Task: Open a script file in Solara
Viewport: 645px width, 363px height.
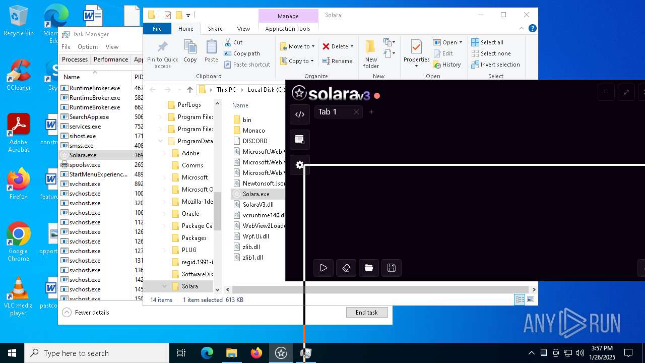Action: coord(369,268)
